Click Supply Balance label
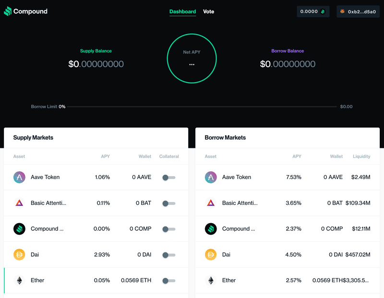This screenshot has width=384, height=298. (96, 51)
